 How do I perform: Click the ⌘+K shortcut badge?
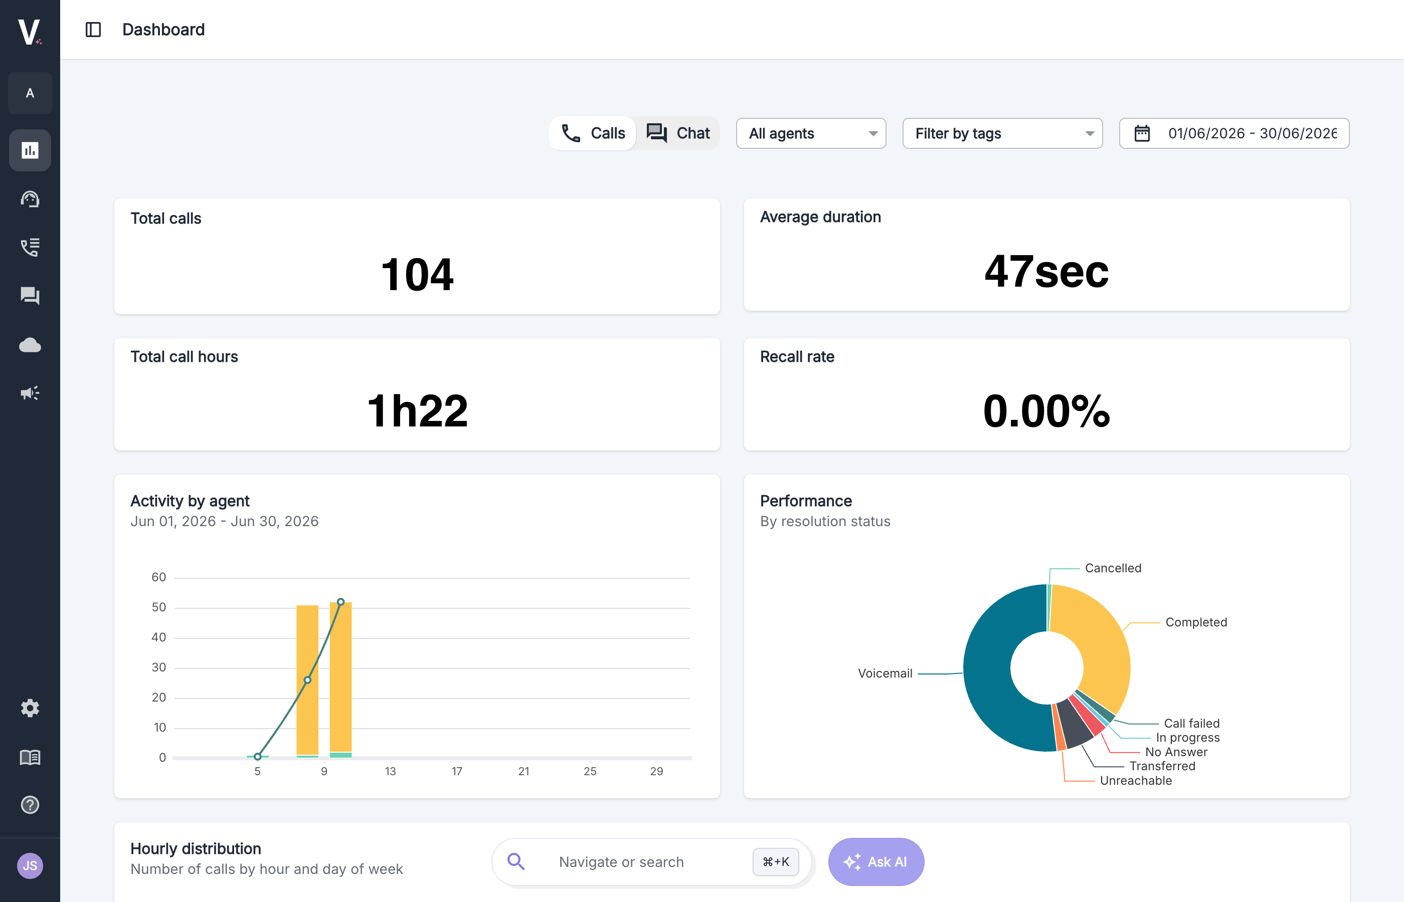[x=775, y=862]
